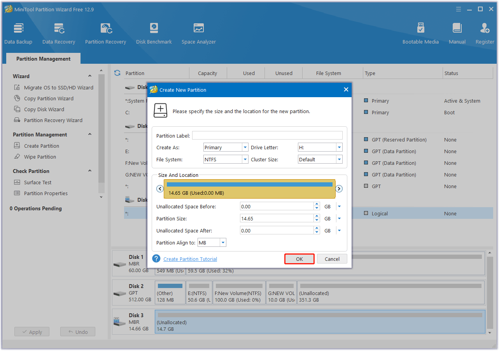Screen dimensions: 499x351
Task: Select the Logical partition row
Action: [x=308, y=213]
